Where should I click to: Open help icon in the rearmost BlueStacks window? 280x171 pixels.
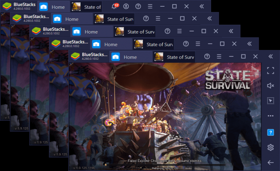(x=138, y=7)
